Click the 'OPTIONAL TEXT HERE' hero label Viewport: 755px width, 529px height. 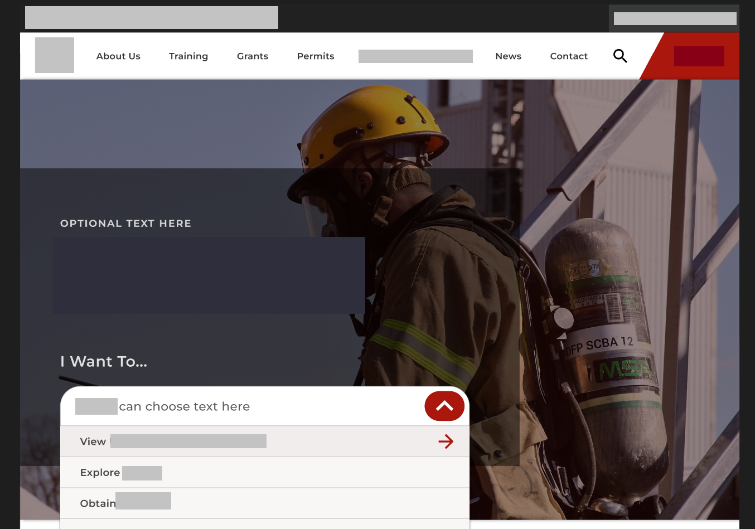tap(125, 224)
